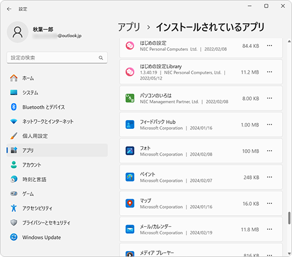Viewport: 292px width, 257px height.
Task: Open more options for マップ
Action: 270,203
